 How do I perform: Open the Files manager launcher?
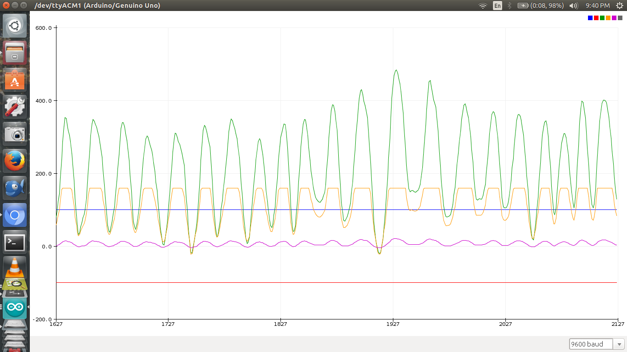tap(15, 53)
